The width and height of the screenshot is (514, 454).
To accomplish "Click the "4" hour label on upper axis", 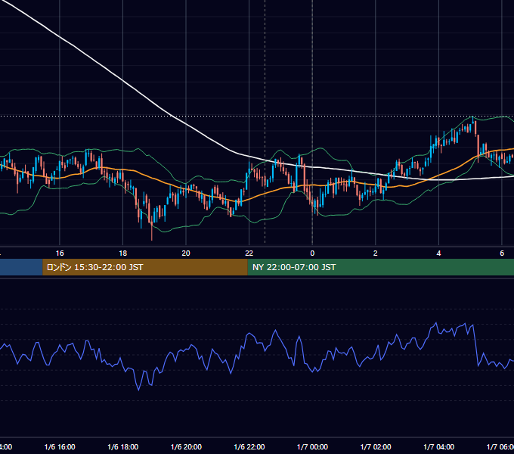I will point(438,253).
